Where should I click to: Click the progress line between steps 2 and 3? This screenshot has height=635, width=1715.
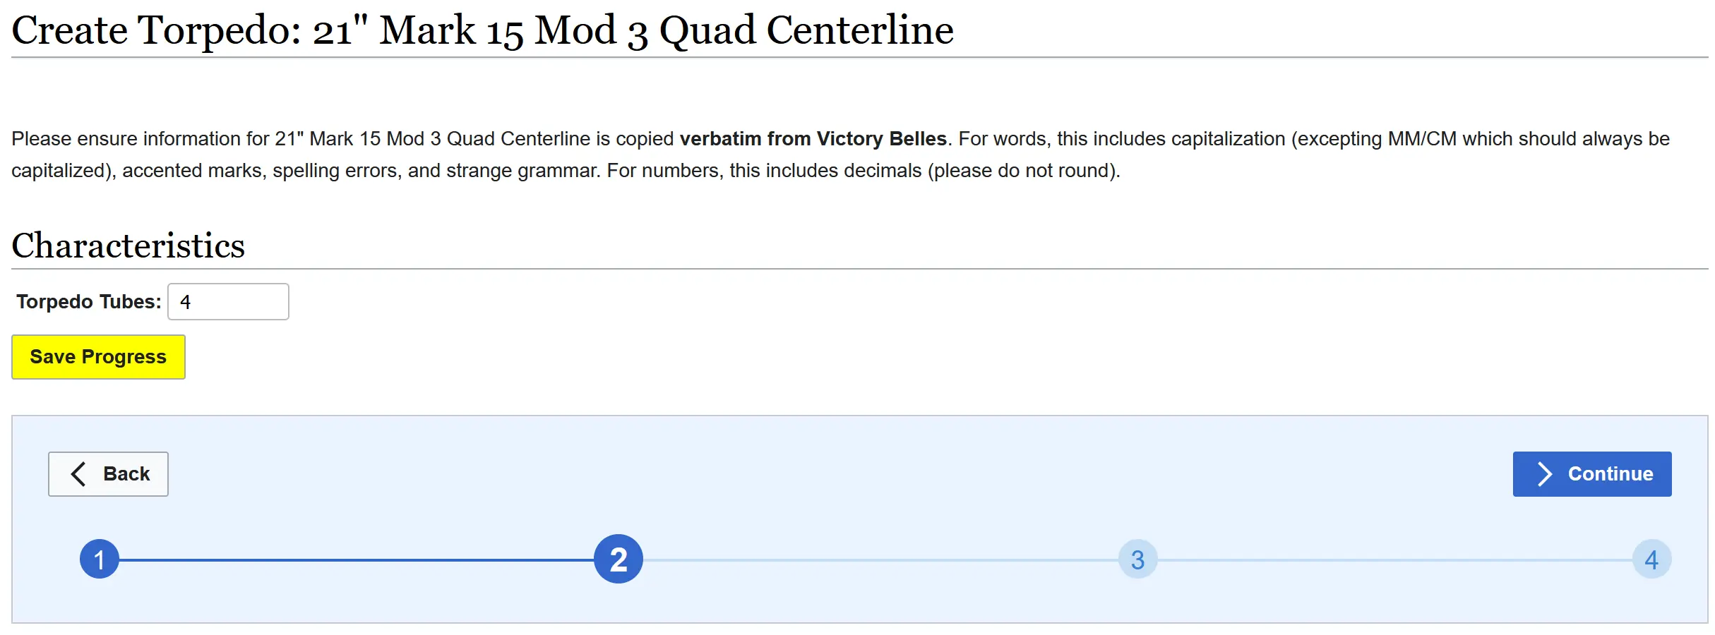pyautogui.click(x=879, y=560)
